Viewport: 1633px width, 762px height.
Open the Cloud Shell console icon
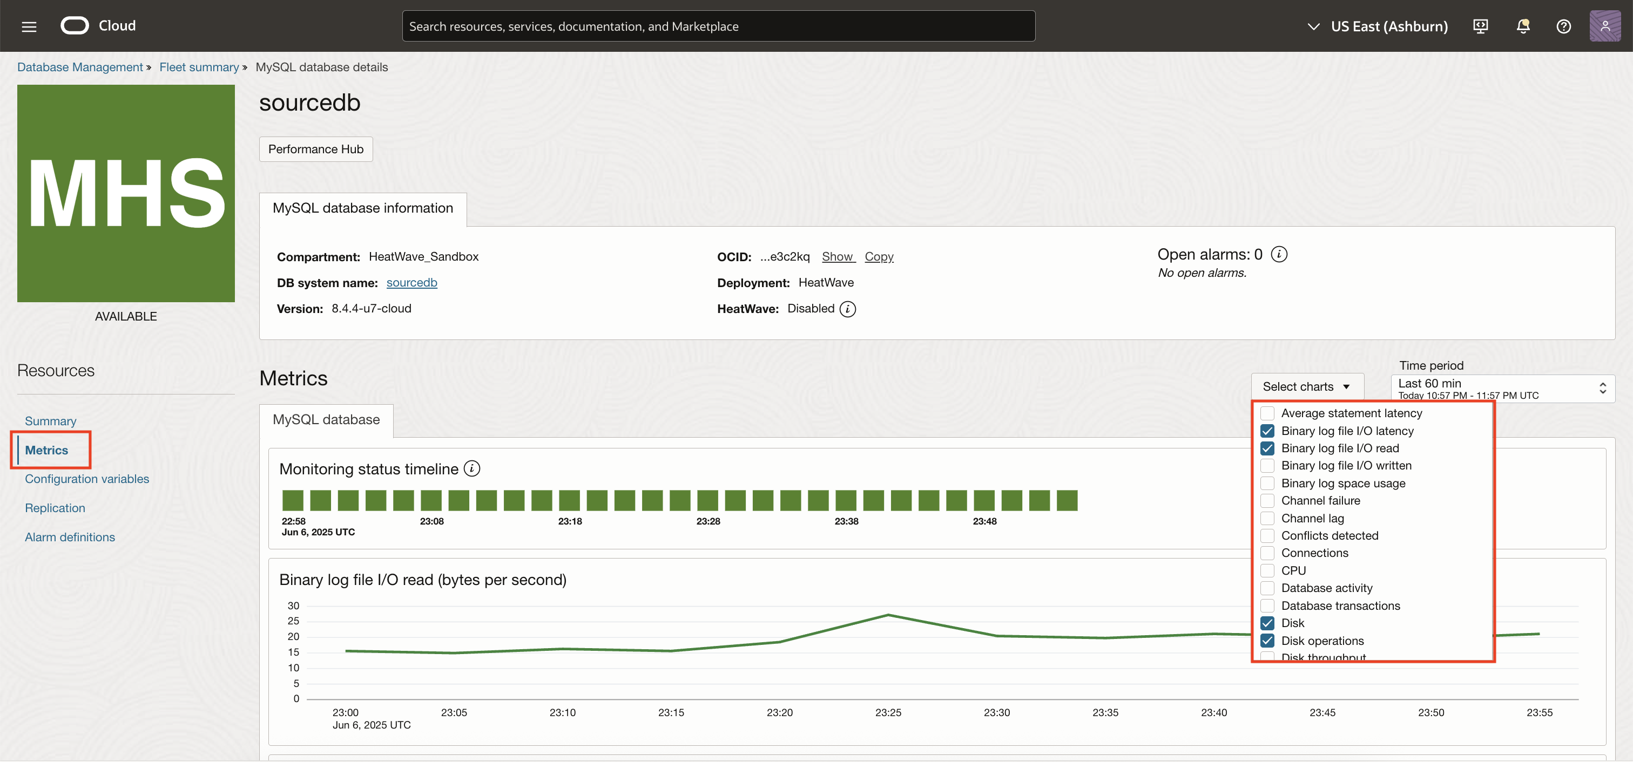[1481, 26]
